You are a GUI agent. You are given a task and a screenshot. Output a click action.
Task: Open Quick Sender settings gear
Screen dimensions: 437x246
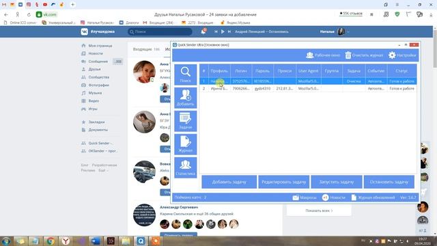402,55
